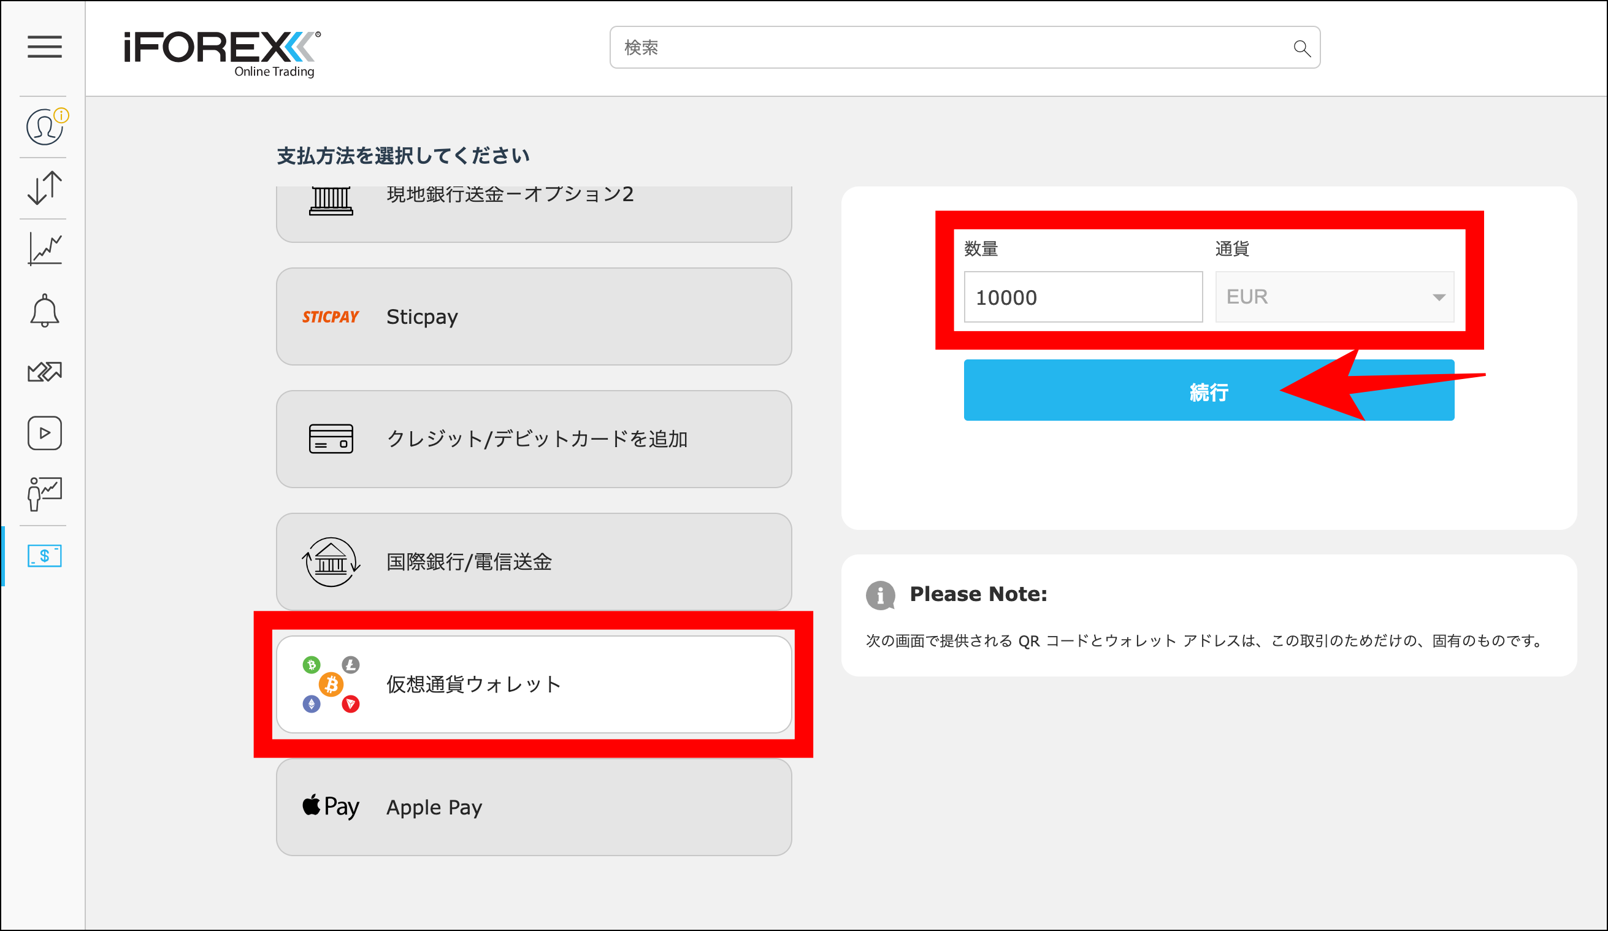
Task: Choose the 仮想通貨ウォレット crypto wallet option
Action: point(535,684)
